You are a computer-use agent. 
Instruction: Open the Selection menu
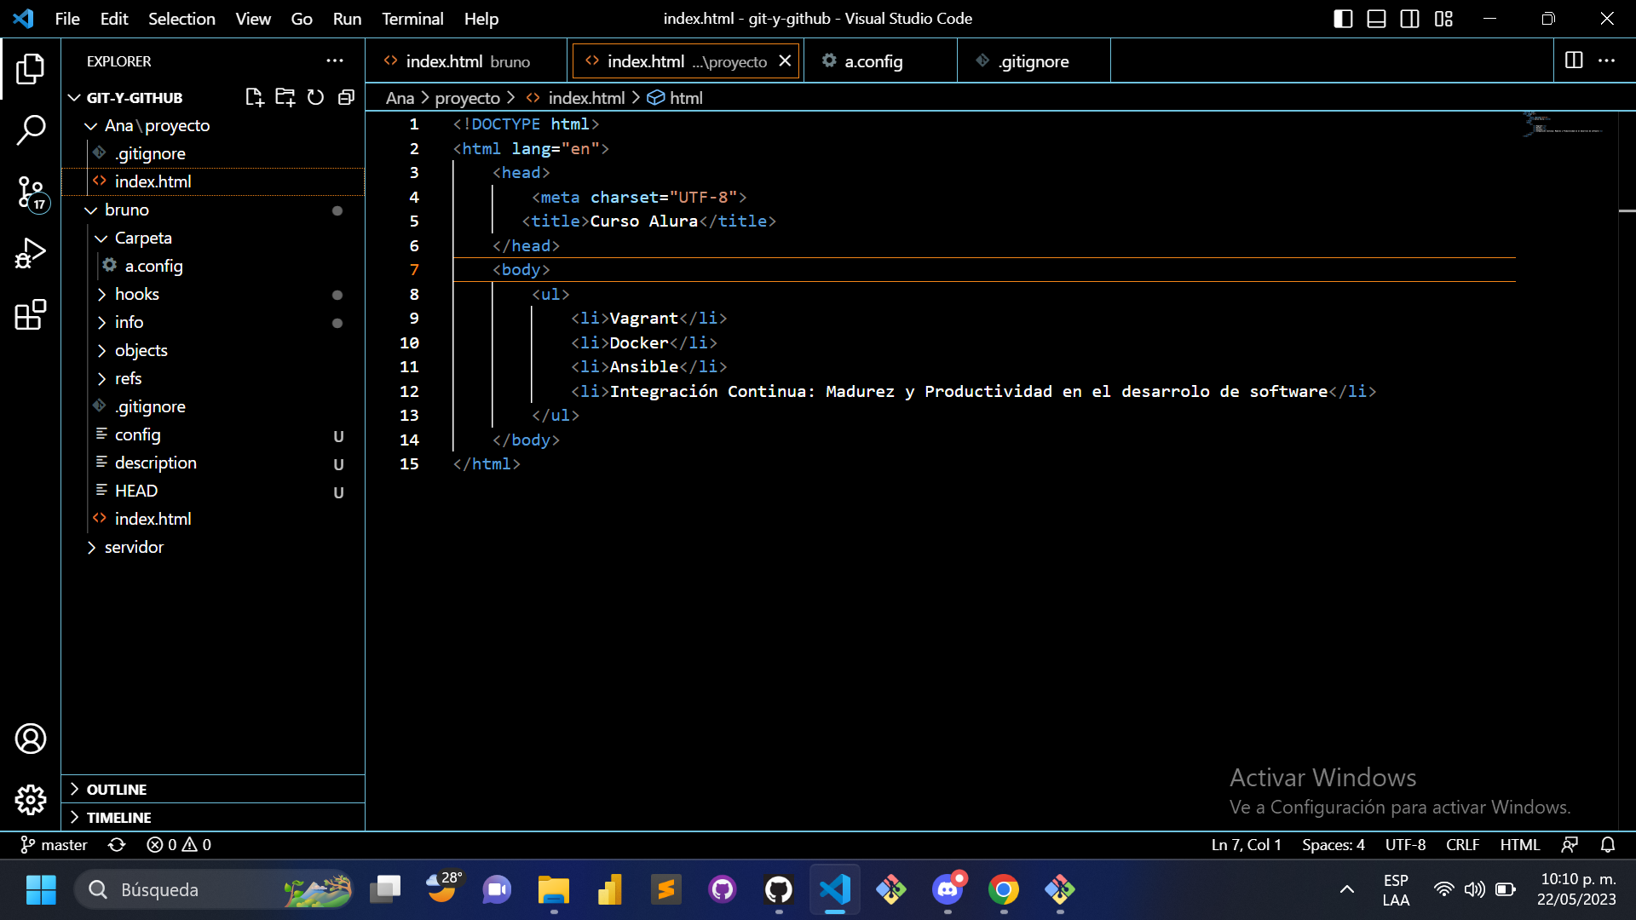click(181, 19)
